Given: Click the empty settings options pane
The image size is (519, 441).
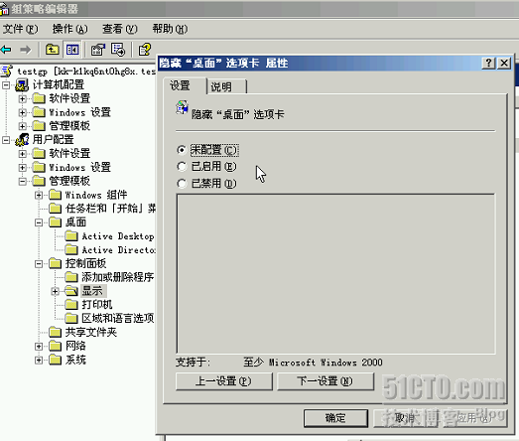Looking at the screenshot, I should [x=335, y=274].
